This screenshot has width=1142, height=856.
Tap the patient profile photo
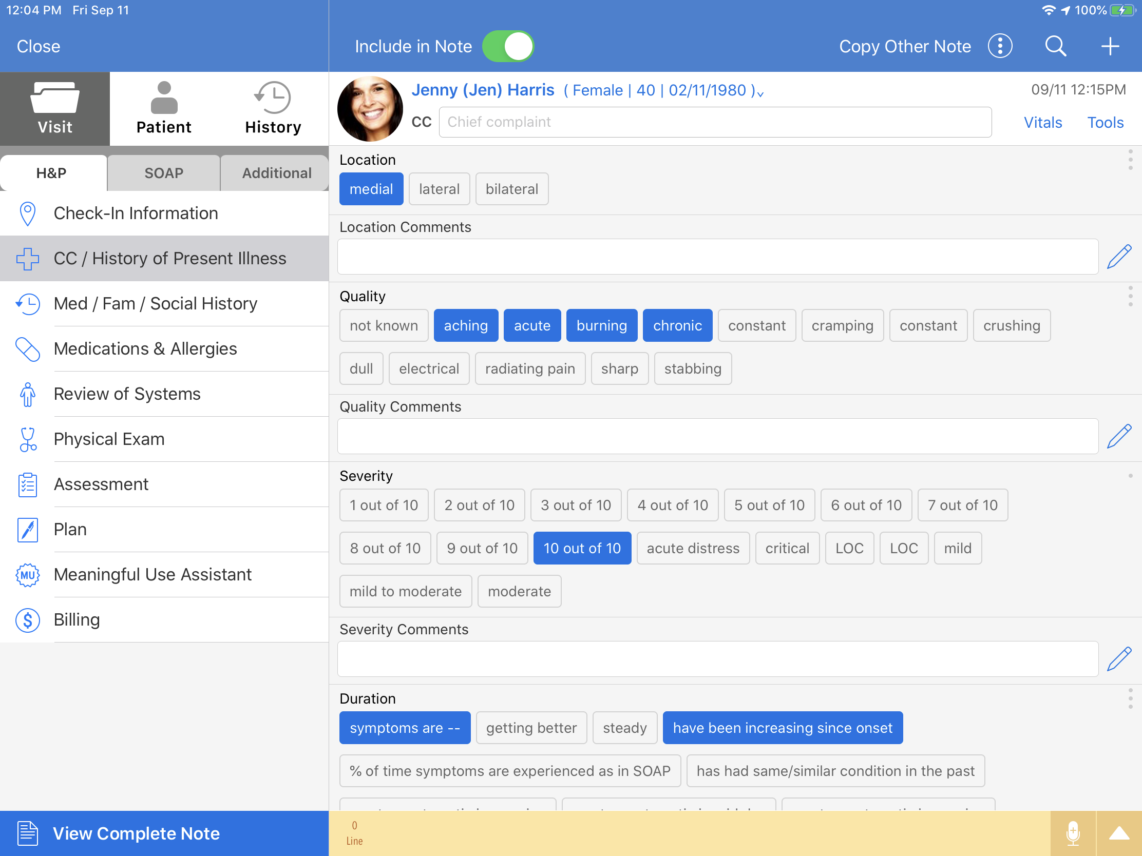point(370,108)
